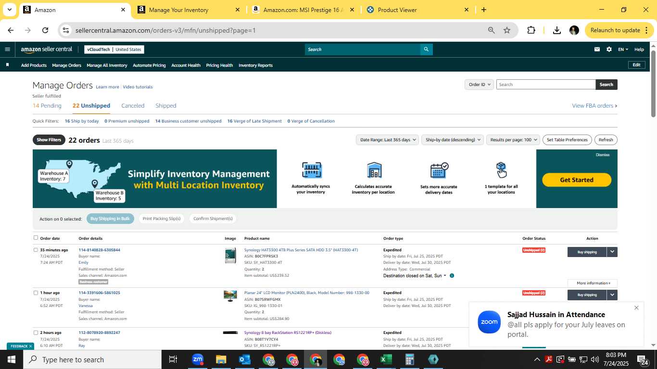Open the Seller Central hamburger menu
Image resolution: width=657 pixels, height=369 pixels.
(7, 49)
